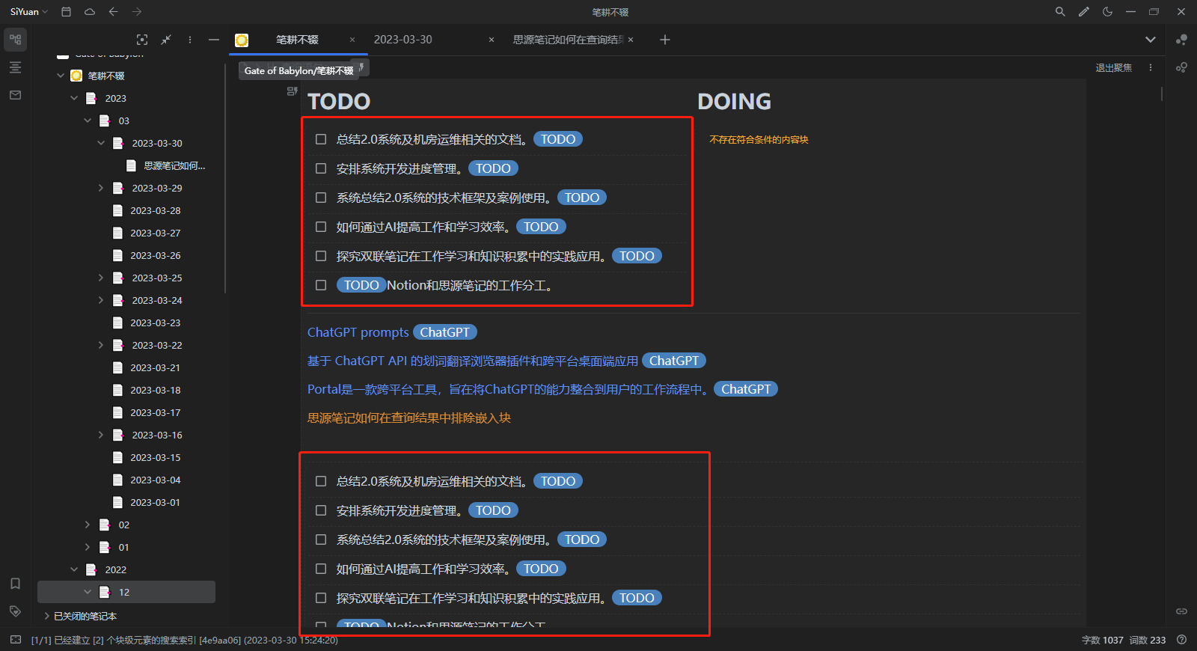The image size is (1197, 651).
Task: Check 总结2.0系统及机房运维相关的文档 in lower list
Action: click(x=321, y=481)
